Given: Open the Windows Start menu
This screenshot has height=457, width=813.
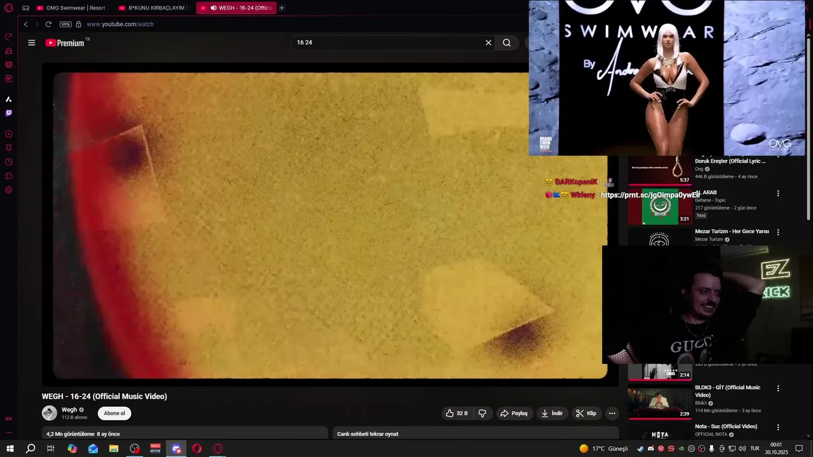Looking at the screenshot, I should (x=10, y=449).
